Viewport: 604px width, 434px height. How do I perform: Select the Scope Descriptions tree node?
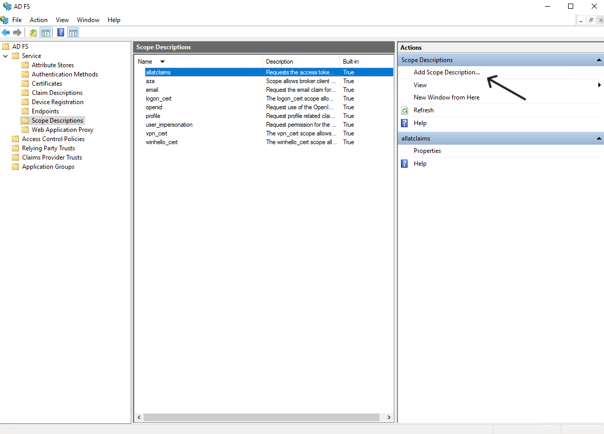tap(57, 121)
